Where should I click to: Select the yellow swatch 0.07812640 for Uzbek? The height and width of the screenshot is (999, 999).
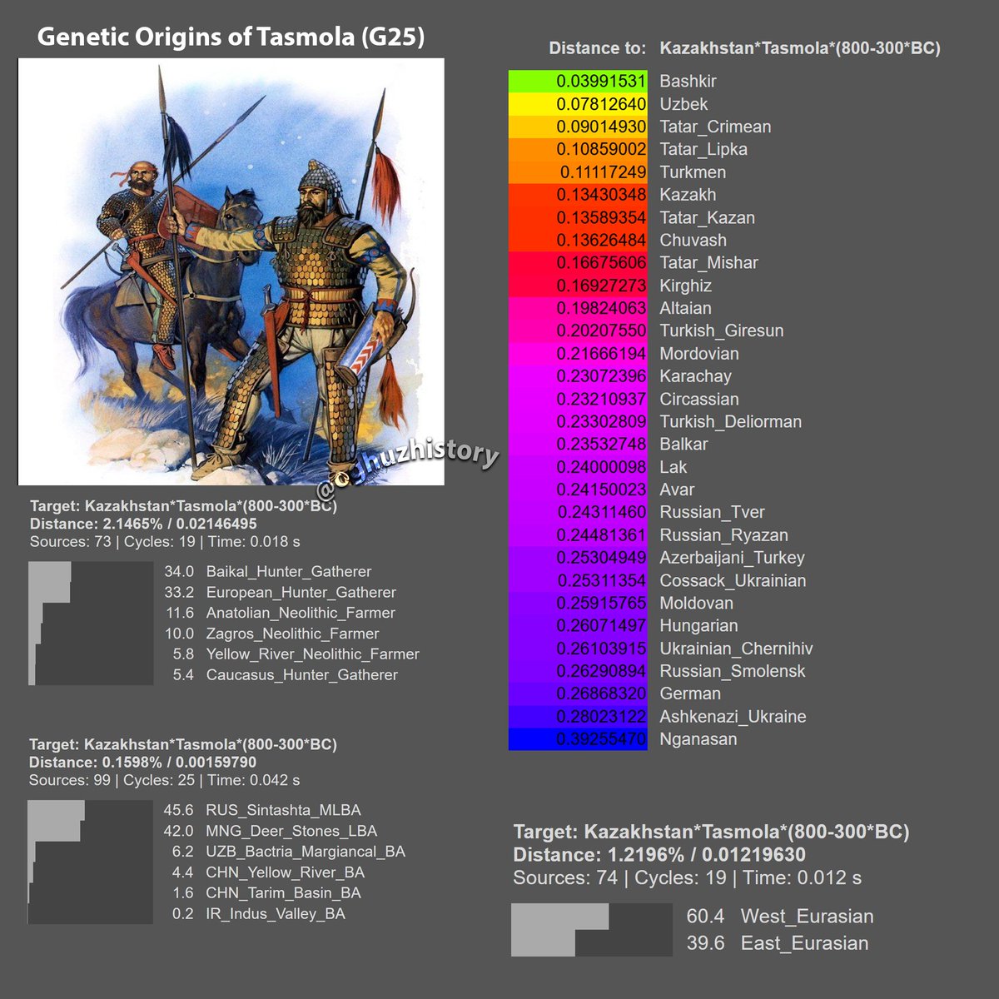point(578,104)
